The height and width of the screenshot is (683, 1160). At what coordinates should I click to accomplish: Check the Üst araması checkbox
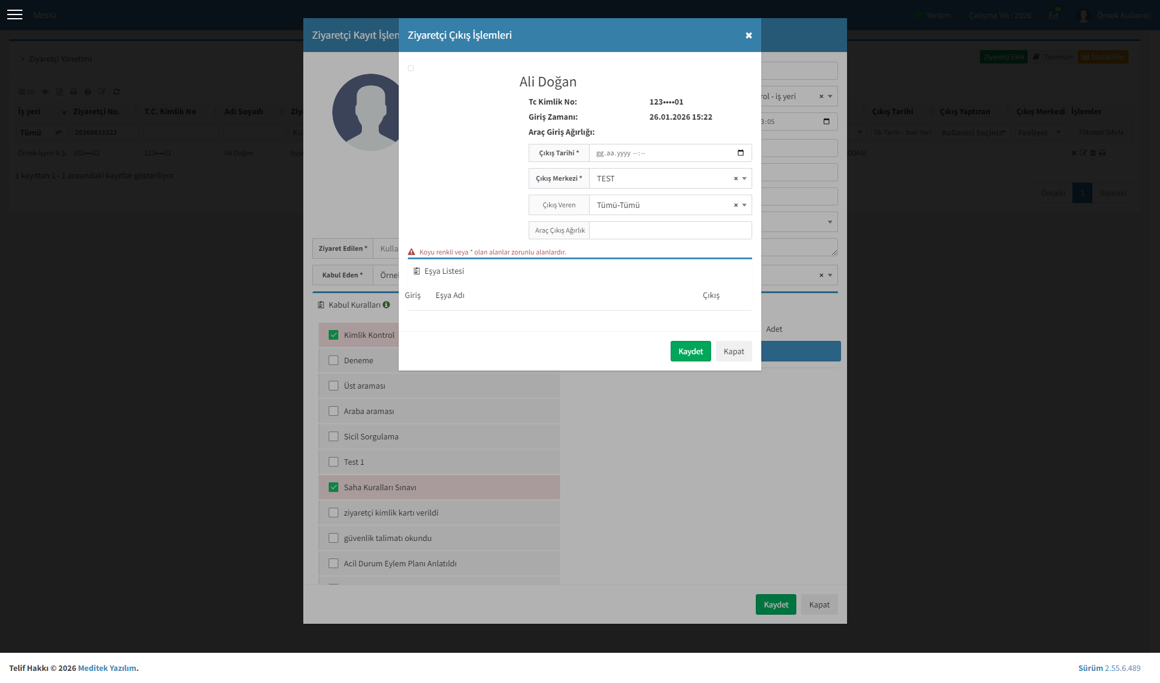point(333,386)
